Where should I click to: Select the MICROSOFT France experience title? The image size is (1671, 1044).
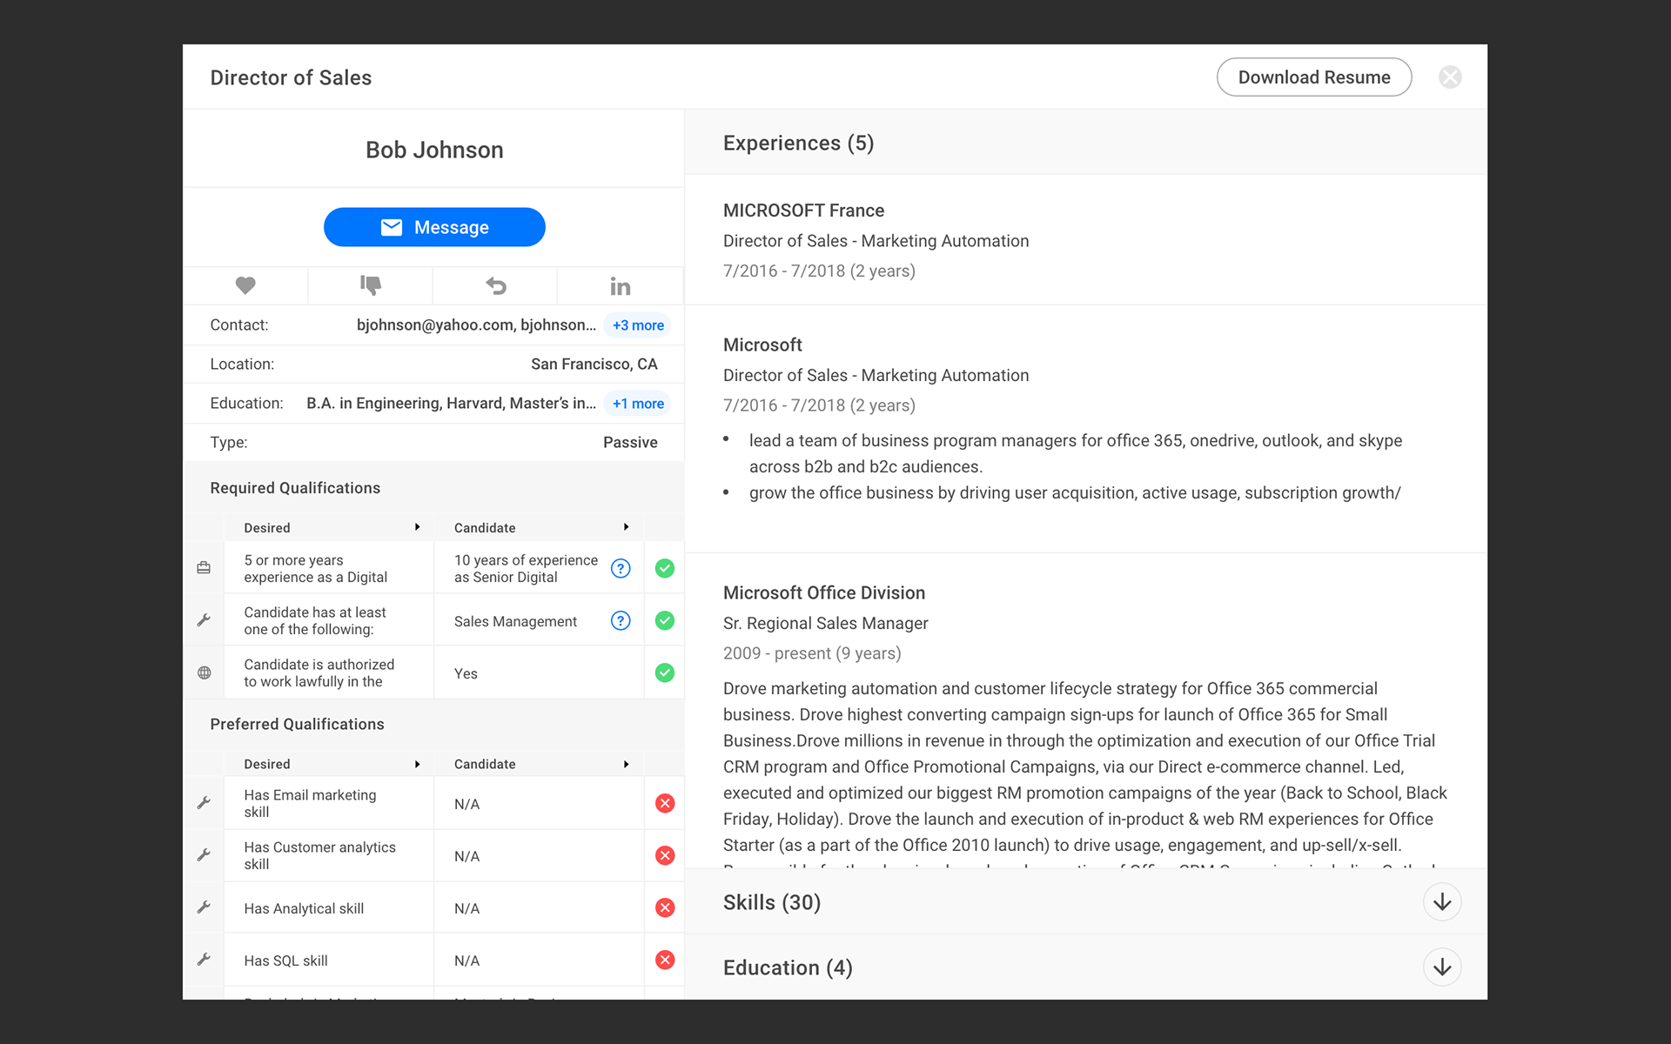tap(803, 211)
